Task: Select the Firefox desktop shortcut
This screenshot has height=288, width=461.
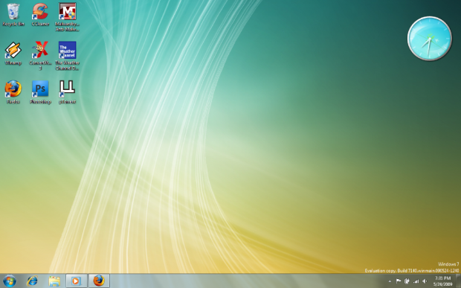Action: (x=13, y=92)
